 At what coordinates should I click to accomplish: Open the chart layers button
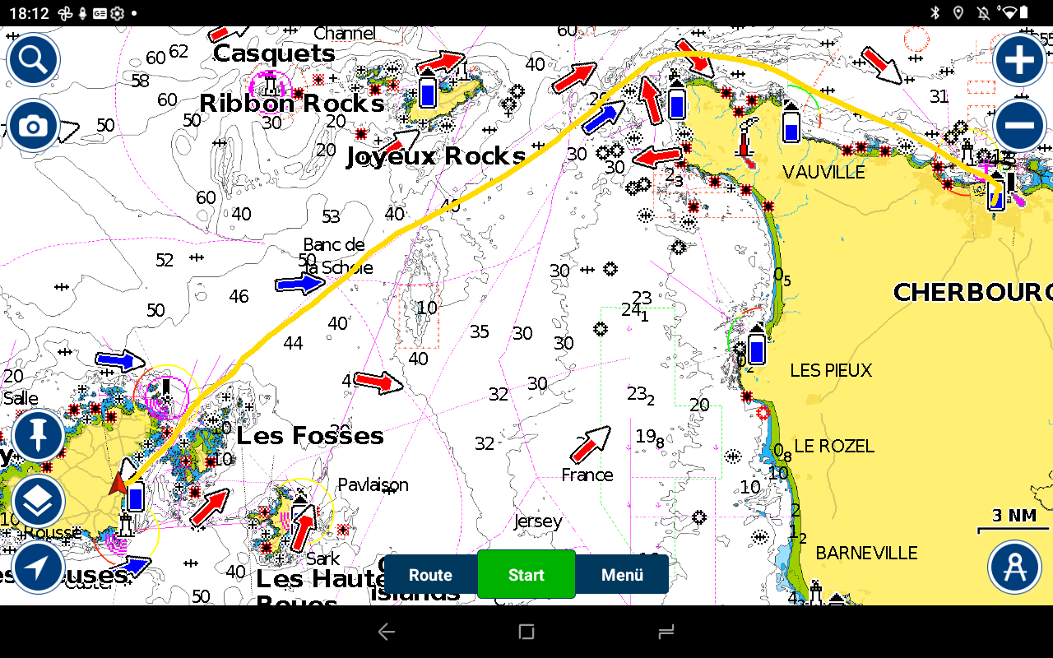[x=38, y=502]
